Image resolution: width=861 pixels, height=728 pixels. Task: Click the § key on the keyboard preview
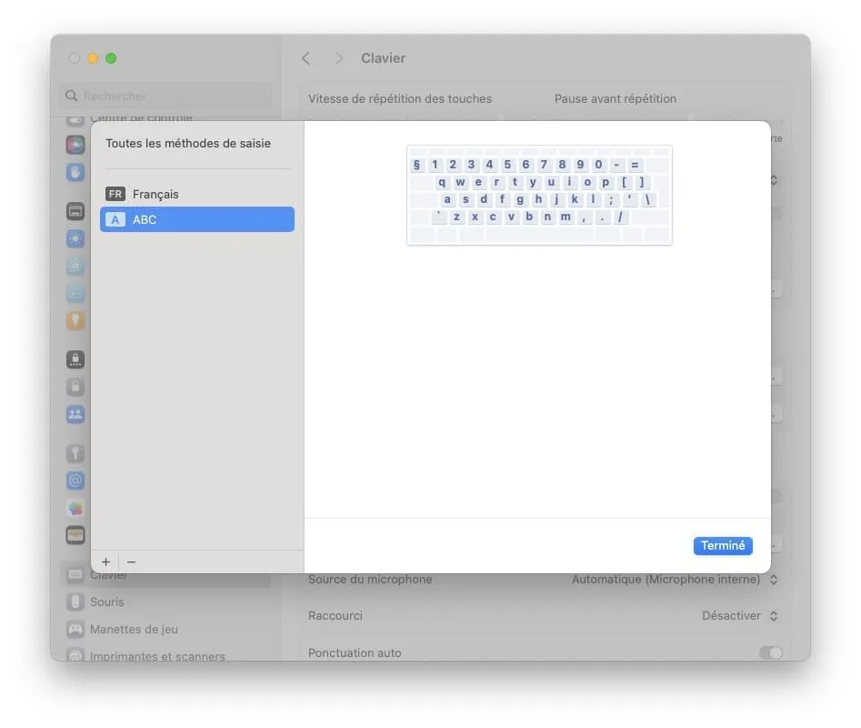click(x=416, y=164)
